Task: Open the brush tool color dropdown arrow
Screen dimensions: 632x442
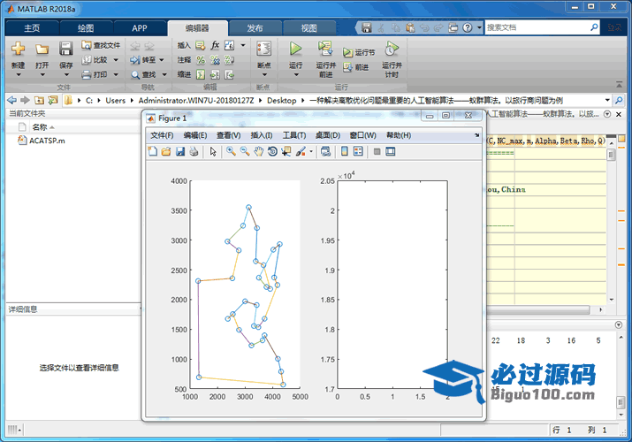Action: tap(311, 152)
